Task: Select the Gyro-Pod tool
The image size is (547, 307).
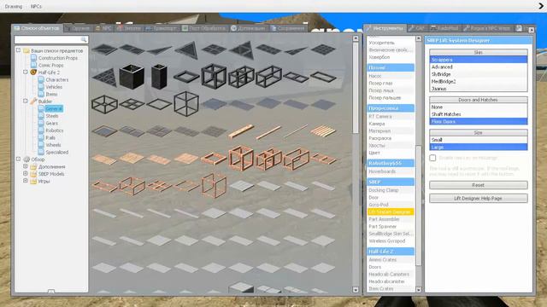Action: click(391, 205)
